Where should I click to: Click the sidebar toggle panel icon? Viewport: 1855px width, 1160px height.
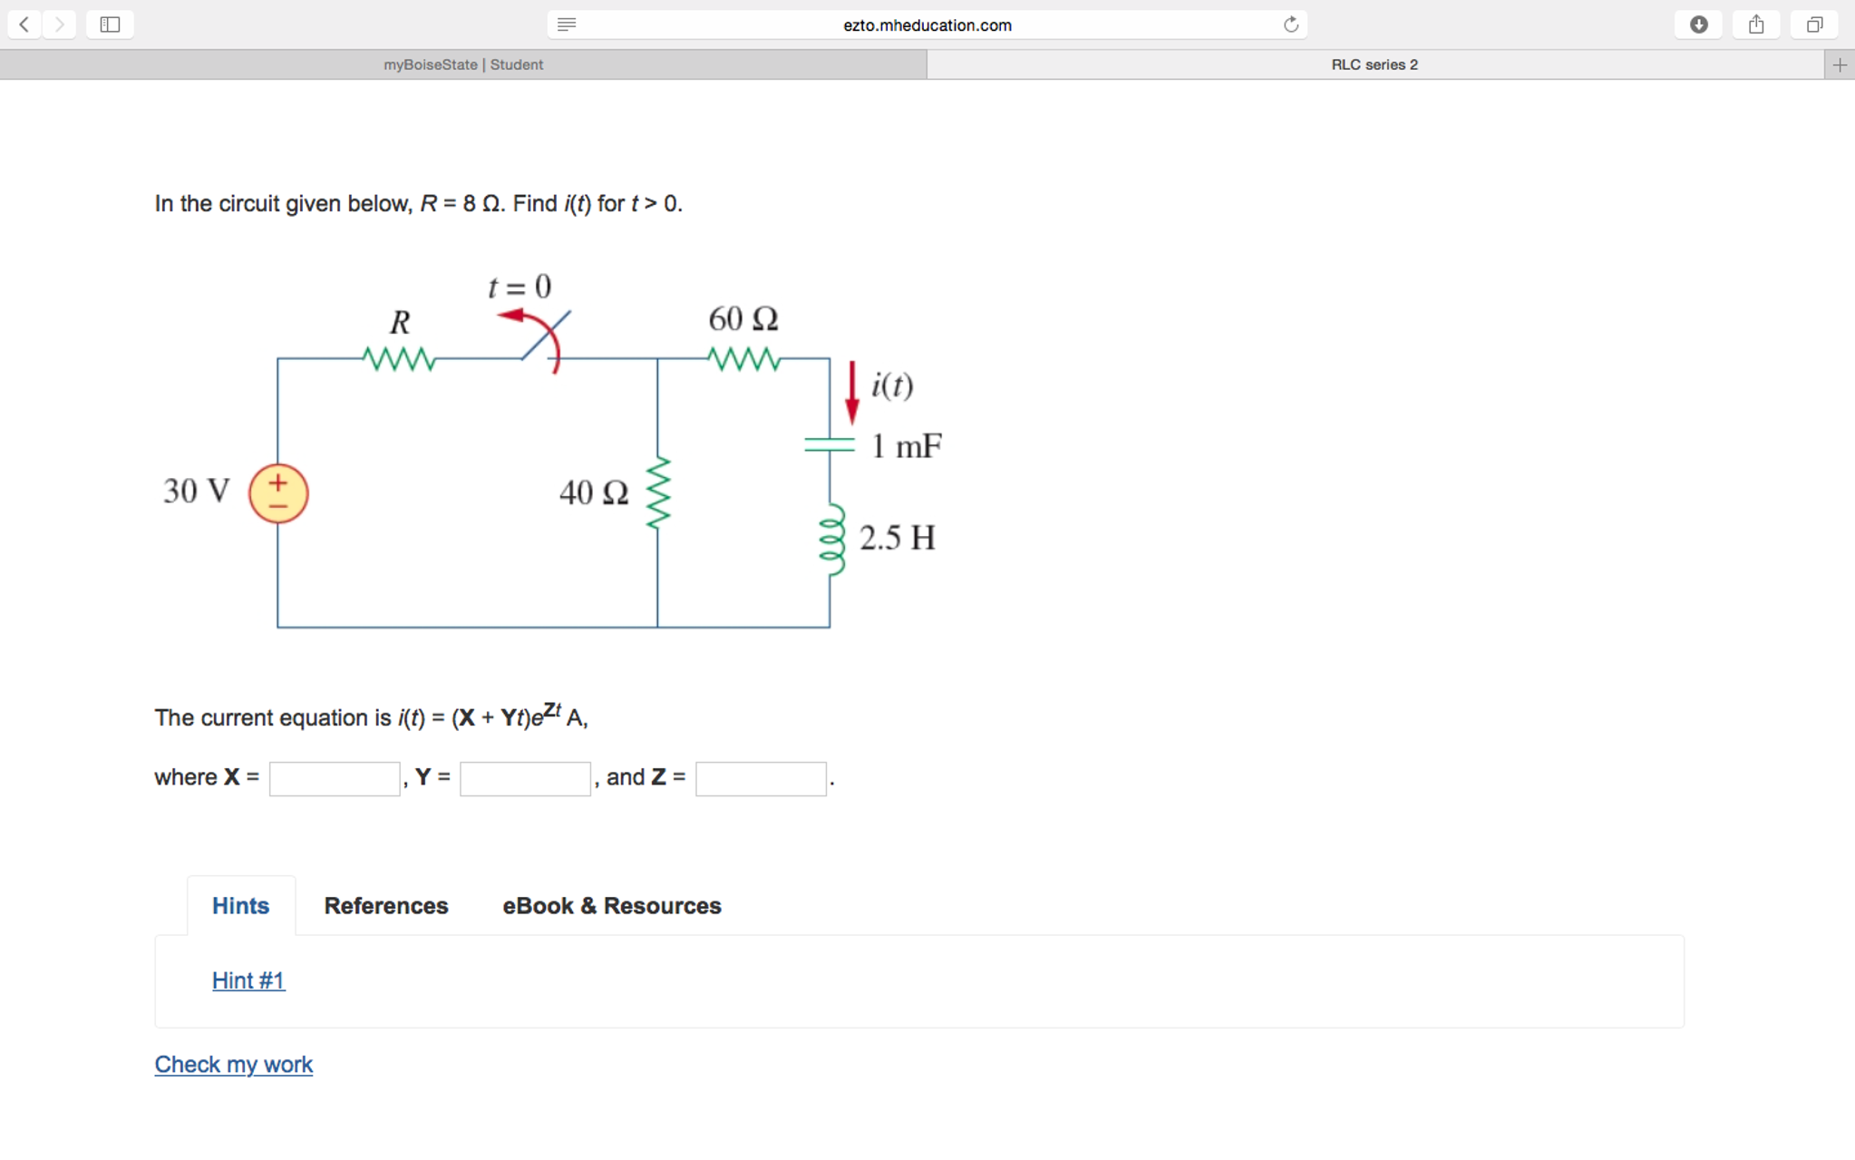coord(110,23)
